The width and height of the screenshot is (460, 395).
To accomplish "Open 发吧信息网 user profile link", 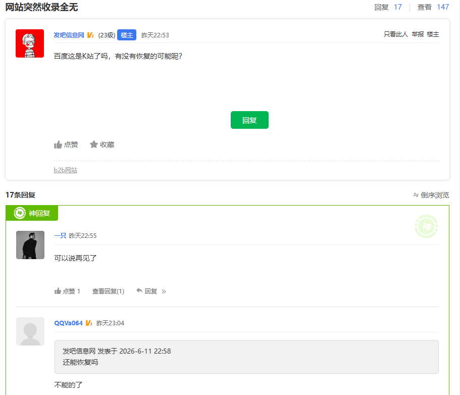I will (x=69, y=35).
